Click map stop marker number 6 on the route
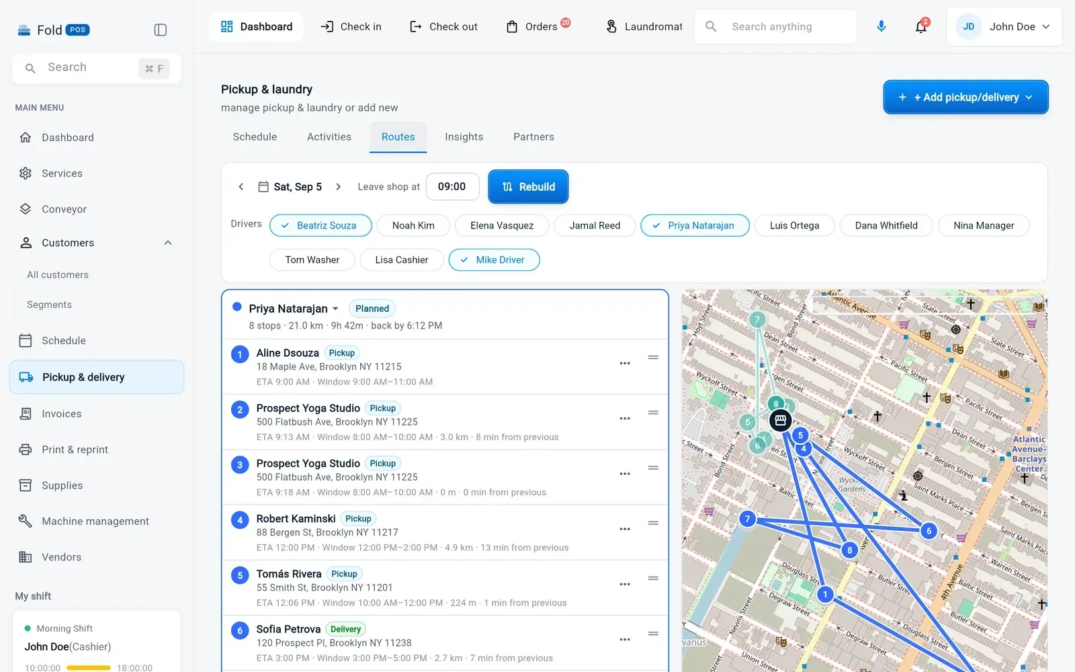The image size is (1075, 672). pyautogui.click(x=929, y=531)
